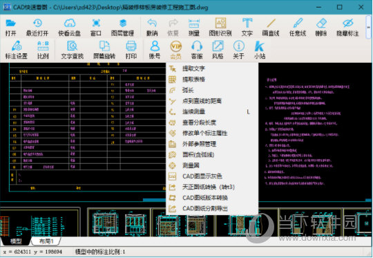The height and width of the screenshot is (258, 373).
Task: Open the VIP 会员 menu
Action: tap(176, 50)
